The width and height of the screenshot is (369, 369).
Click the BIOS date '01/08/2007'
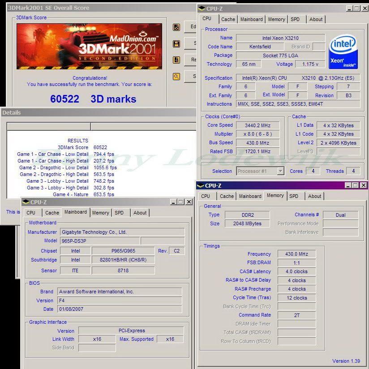tap(120, 309)
